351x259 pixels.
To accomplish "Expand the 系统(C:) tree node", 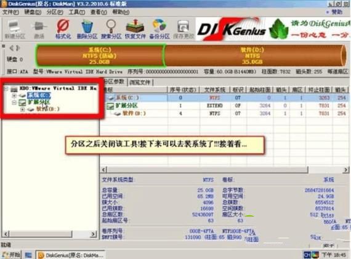I will [x=14, y=96].
